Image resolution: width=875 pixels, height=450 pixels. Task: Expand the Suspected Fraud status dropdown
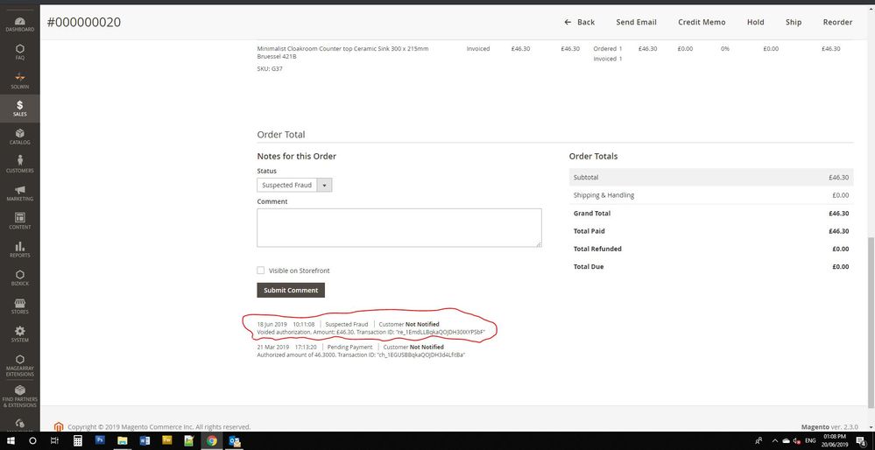click(294, 186)
